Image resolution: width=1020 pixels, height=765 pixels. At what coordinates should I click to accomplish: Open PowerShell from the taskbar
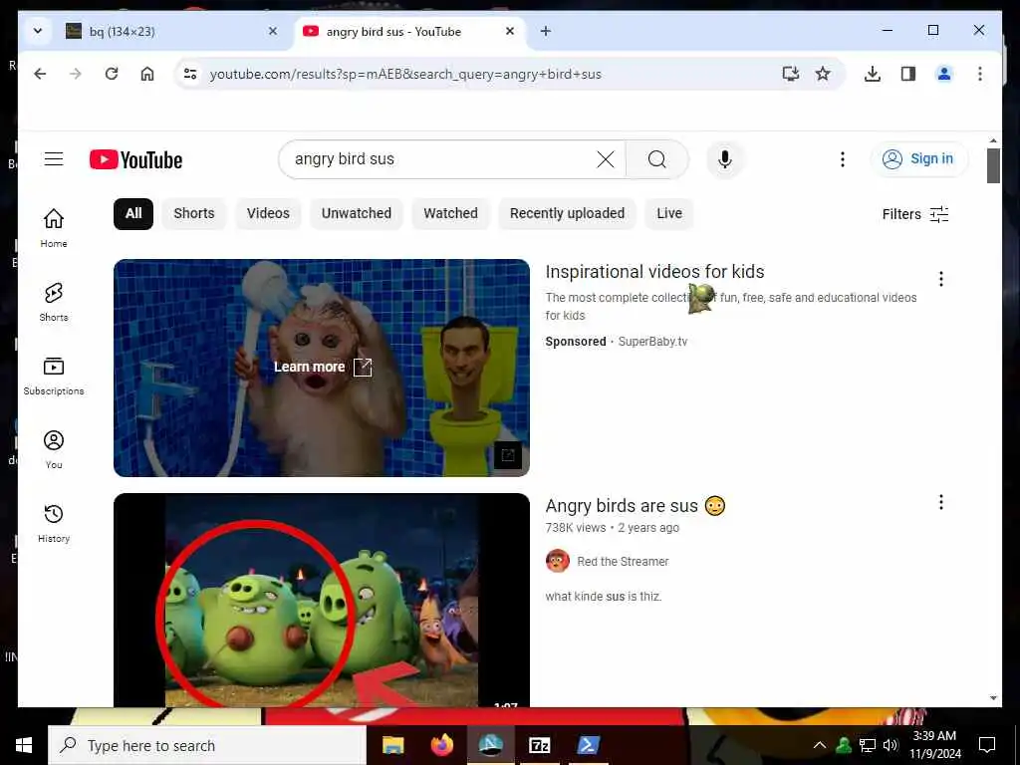(588, 745)
